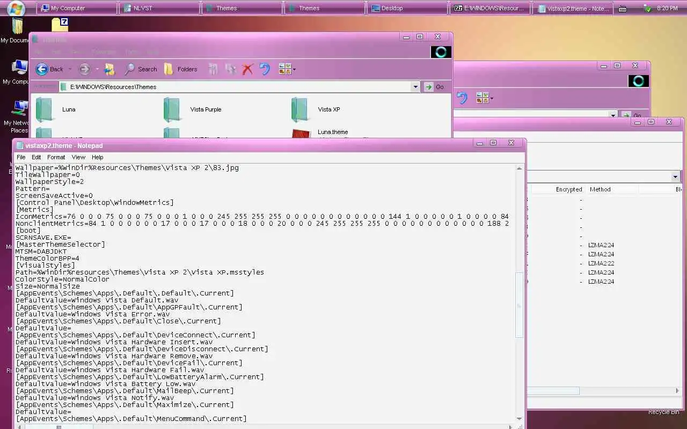Click 'WallpaperStyle=2' line in Notepad
The image size is (687, 429).
pyautogui.click(x=49, y=182)
